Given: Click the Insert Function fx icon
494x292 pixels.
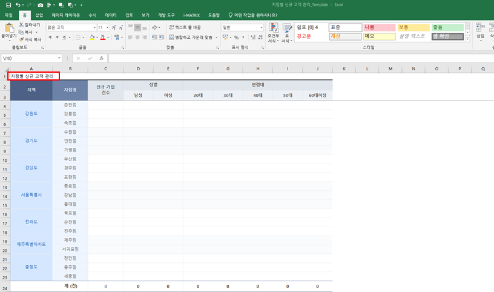Looking at the screenshot, I should pyautogui.click(x=101, y=59).
